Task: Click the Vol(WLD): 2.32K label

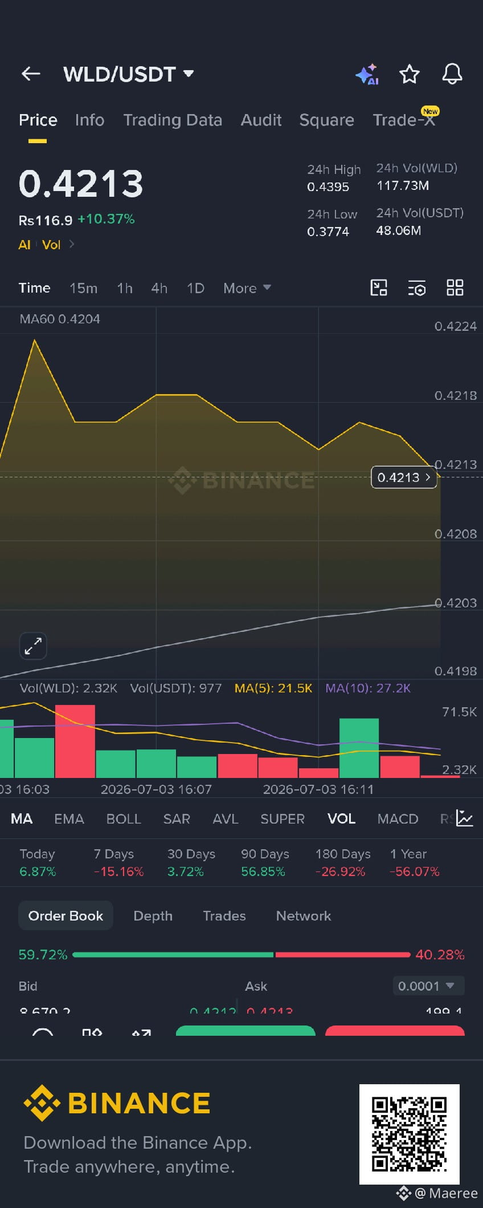Action: [68, 688]
